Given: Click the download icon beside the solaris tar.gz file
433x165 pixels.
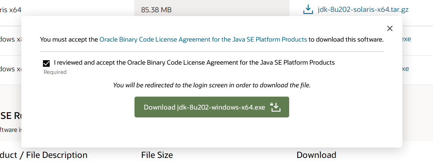Looking at the screenshot, I should pos(308,10).
